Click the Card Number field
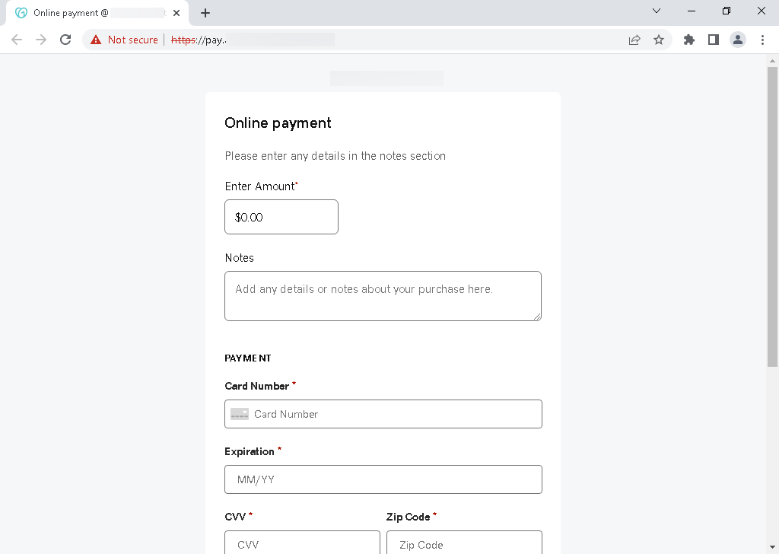This screenshot has height=554, width=779. click(x=383, y=414)
